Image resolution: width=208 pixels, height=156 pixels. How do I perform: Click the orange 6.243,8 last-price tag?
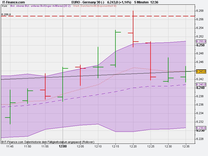[201, 71]
